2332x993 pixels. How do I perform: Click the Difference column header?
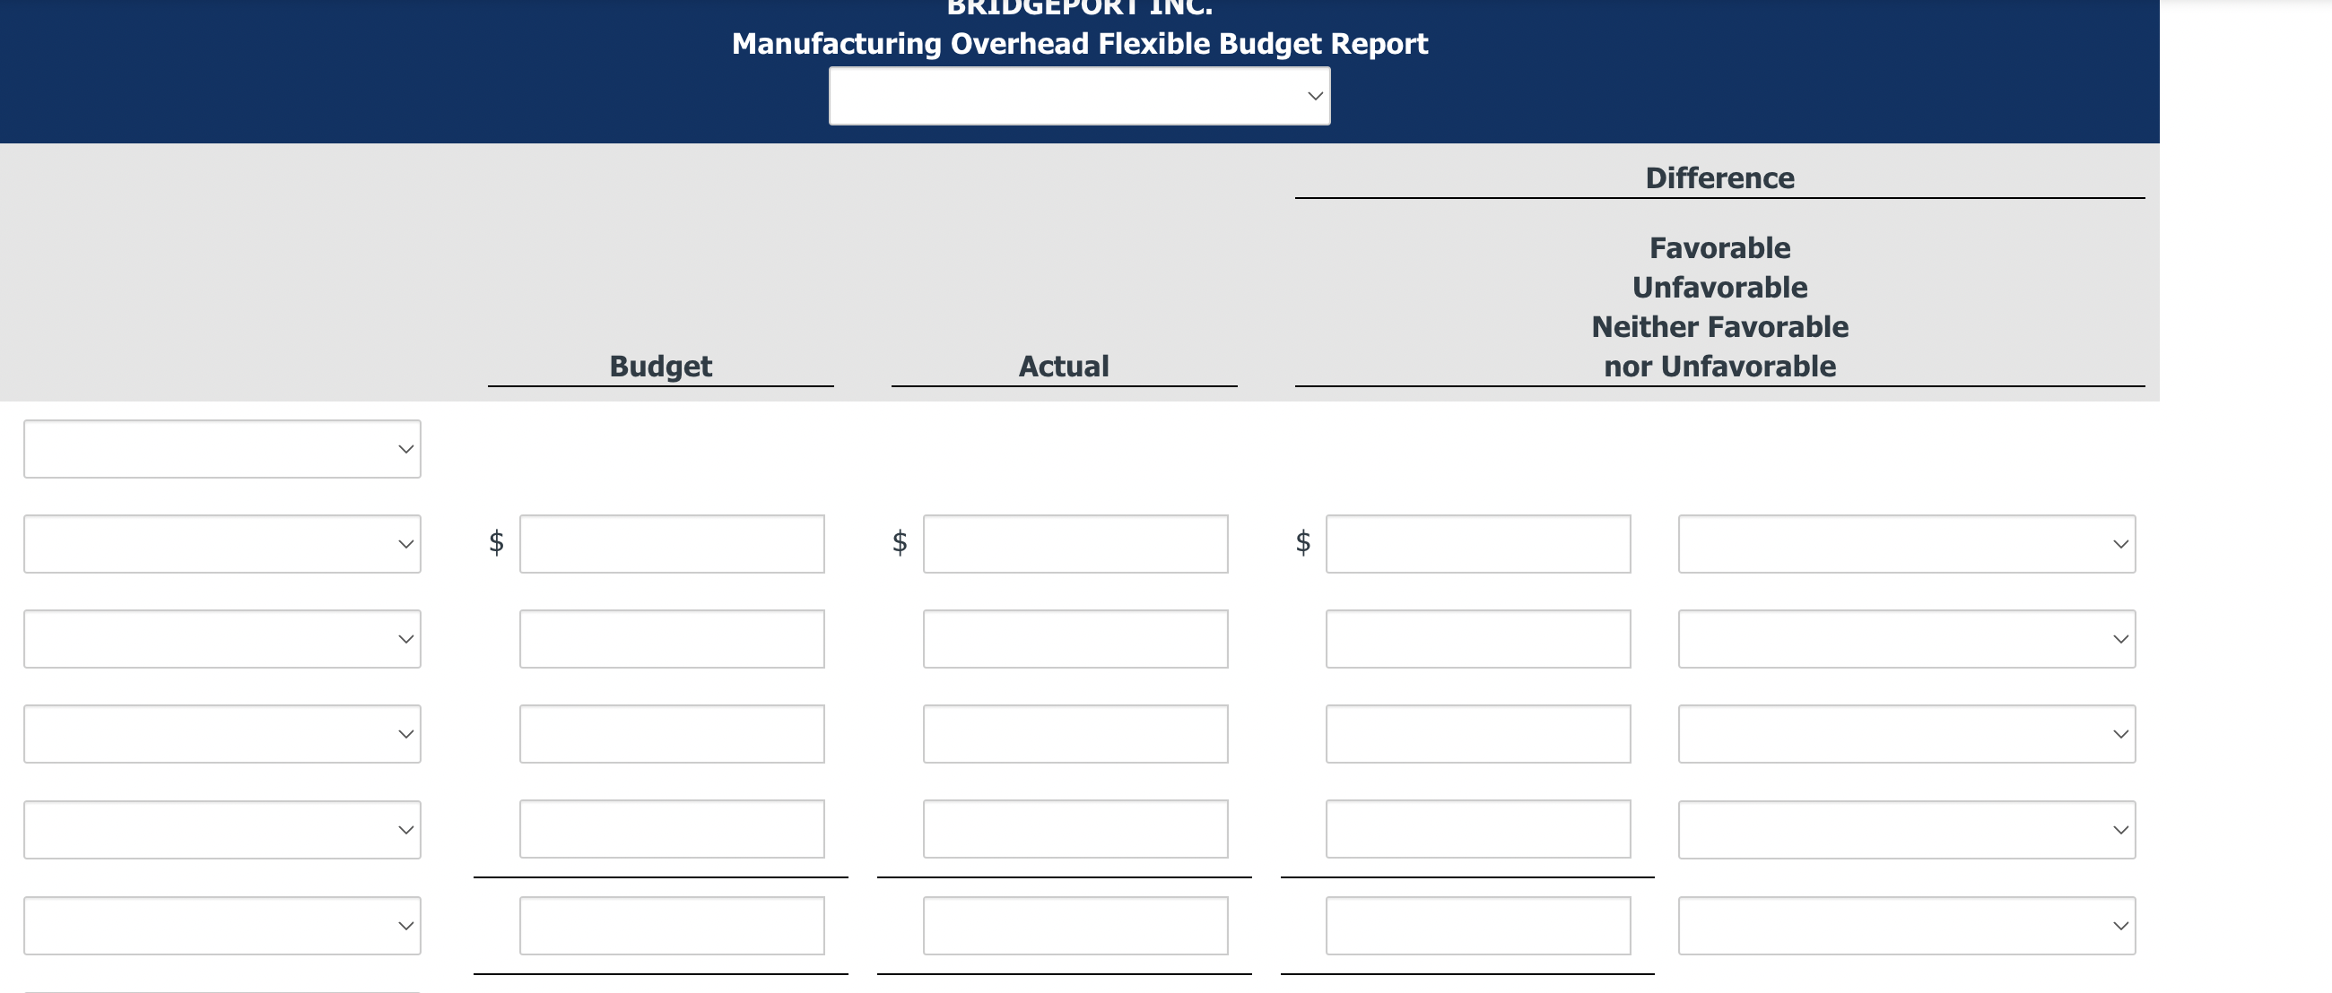[x=1719, y=178]
